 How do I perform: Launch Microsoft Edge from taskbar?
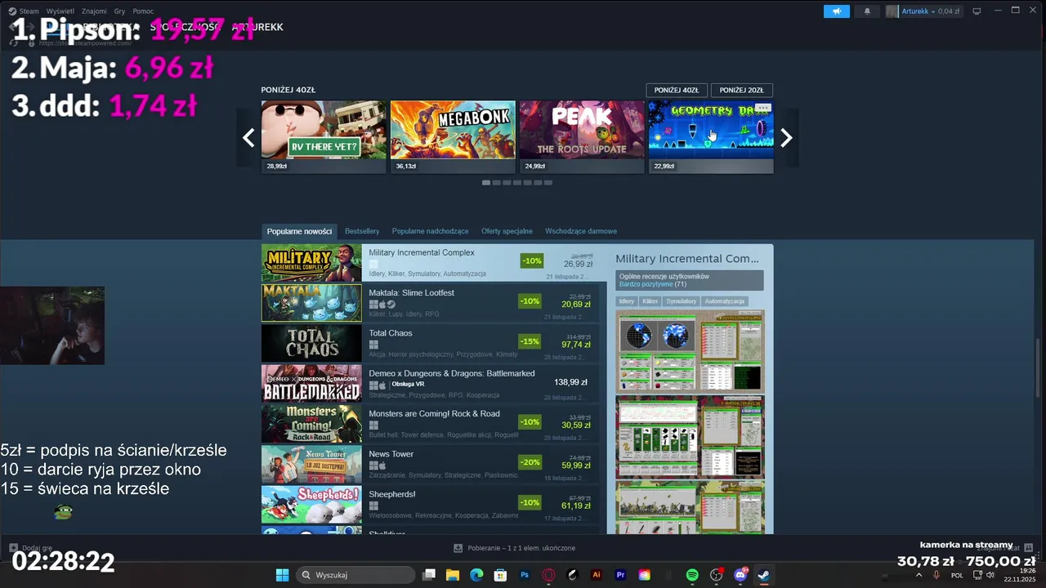(x=476, y=575)
